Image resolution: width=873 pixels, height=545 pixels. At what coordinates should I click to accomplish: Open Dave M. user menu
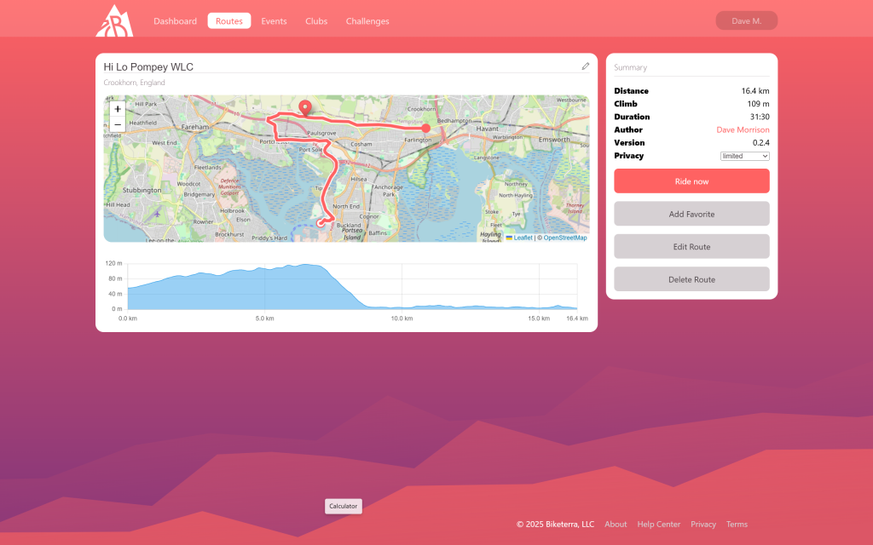click(x=746, y=20)
